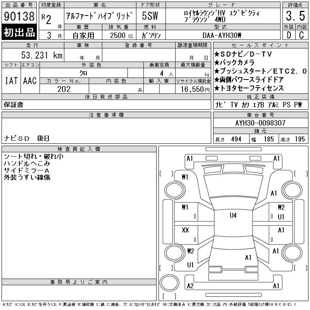Screen dimensions: 310x310
Task: Click the A2 mark at the diagram bottom
Action: 190,286
